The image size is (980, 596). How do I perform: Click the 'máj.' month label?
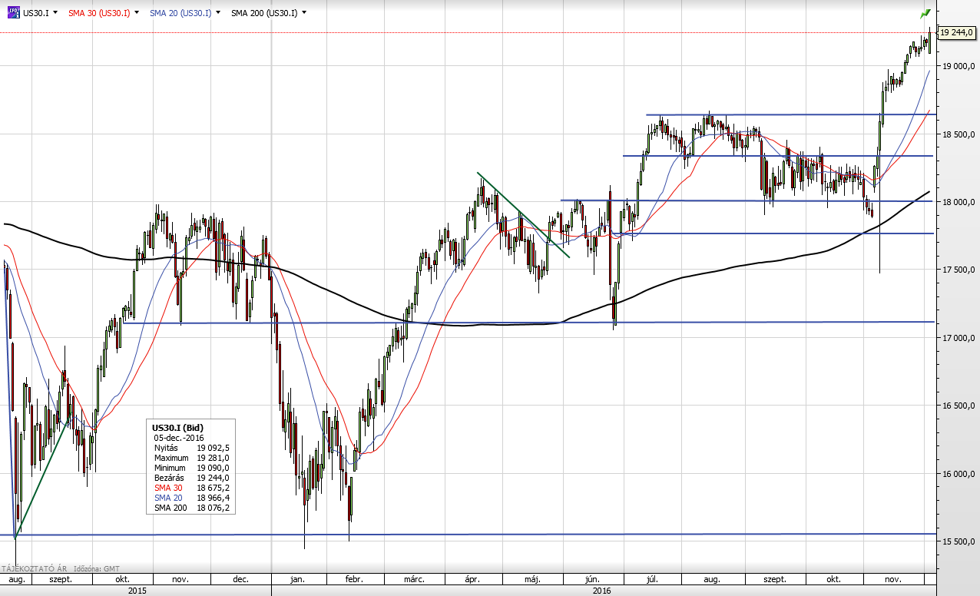[x=532, y=579]
